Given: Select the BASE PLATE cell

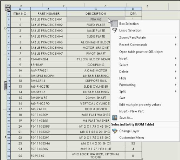Looking at the screenshot, I should [x=89, y=31].
